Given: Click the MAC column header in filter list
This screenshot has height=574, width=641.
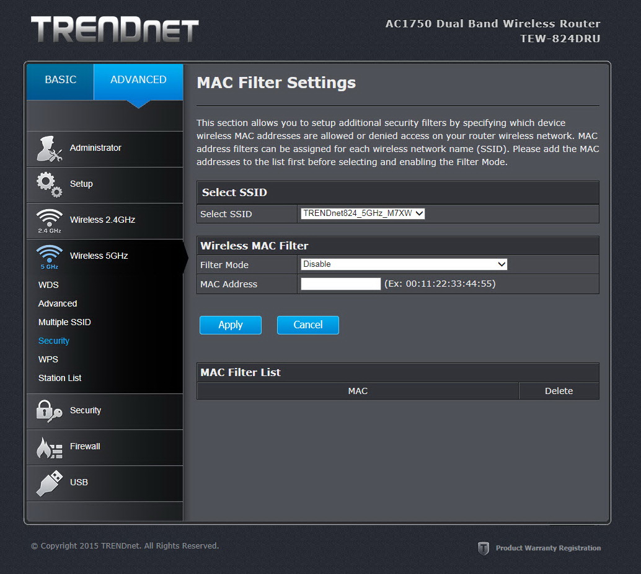Looking at the screenshot, I should [x=358, y=391].
